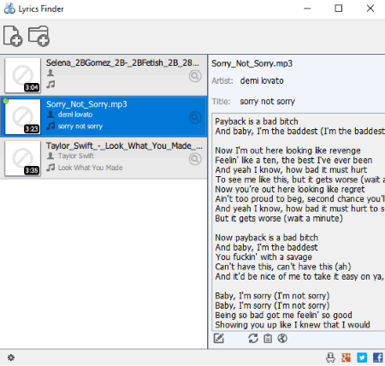Click the Add folder toolbar icon
This screenshot has width=385, height=366.
click(x=38, y=36)
